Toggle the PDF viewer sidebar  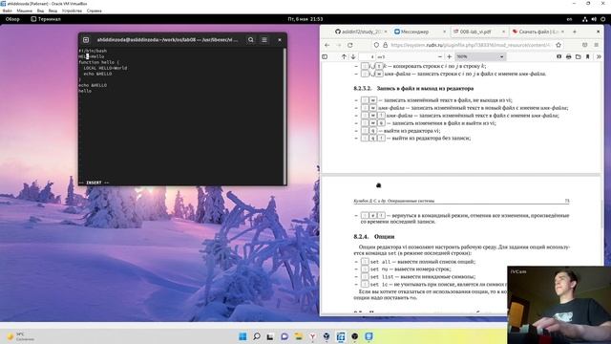325,57
